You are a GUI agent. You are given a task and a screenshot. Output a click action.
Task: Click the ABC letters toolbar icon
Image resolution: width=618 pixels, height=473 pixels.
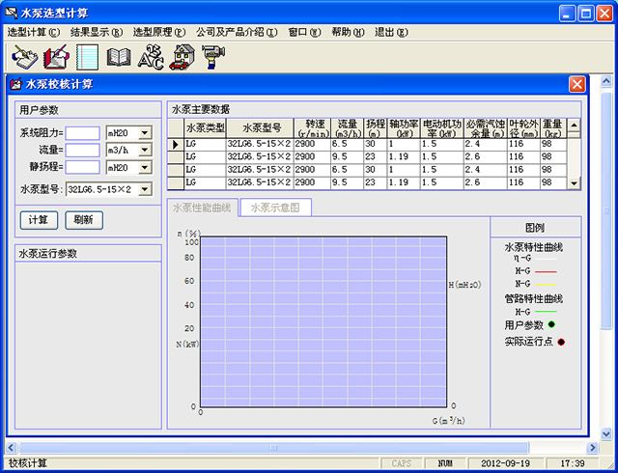pyautogui.click(x=150, y=57)
